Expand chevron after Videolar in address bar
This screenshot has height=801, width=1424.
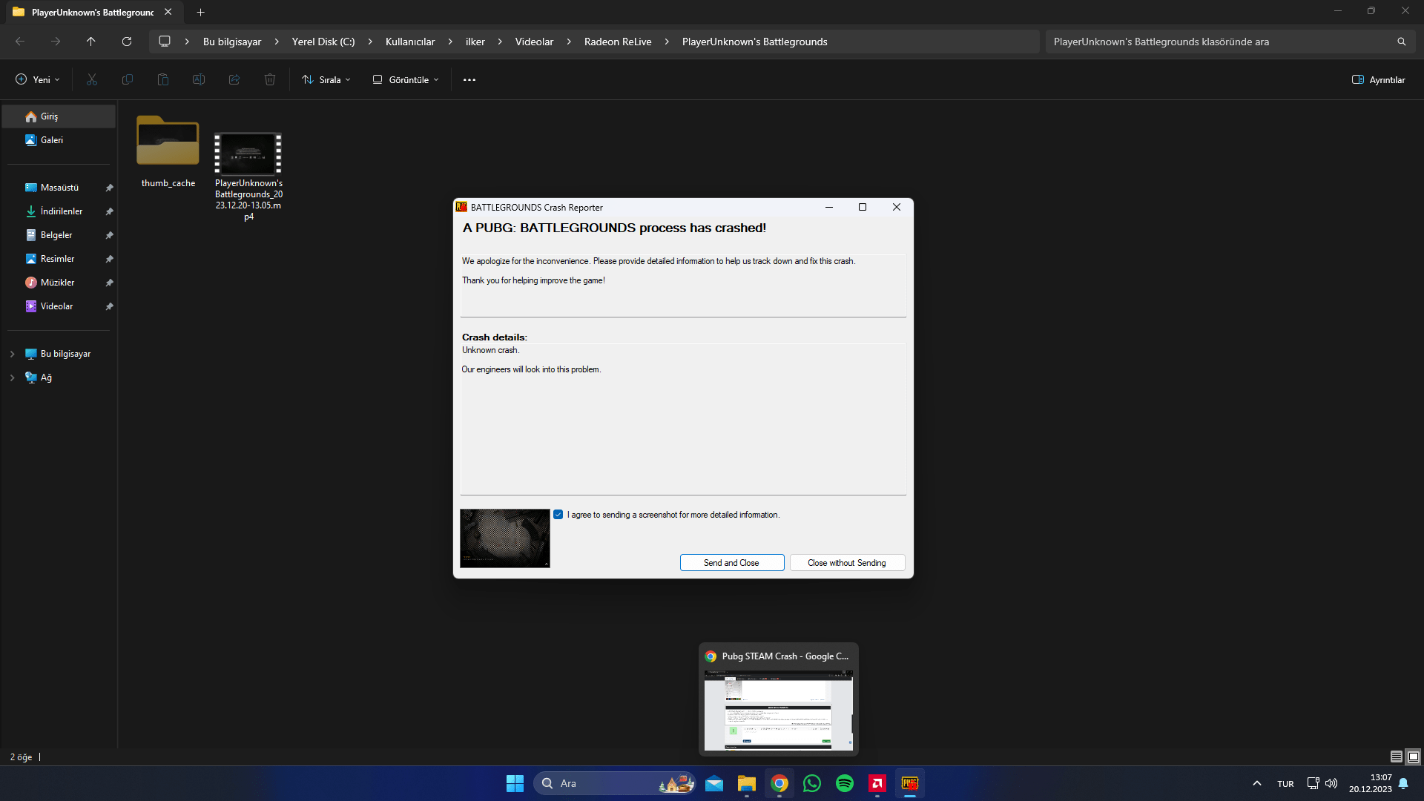(x=569, y=42)
